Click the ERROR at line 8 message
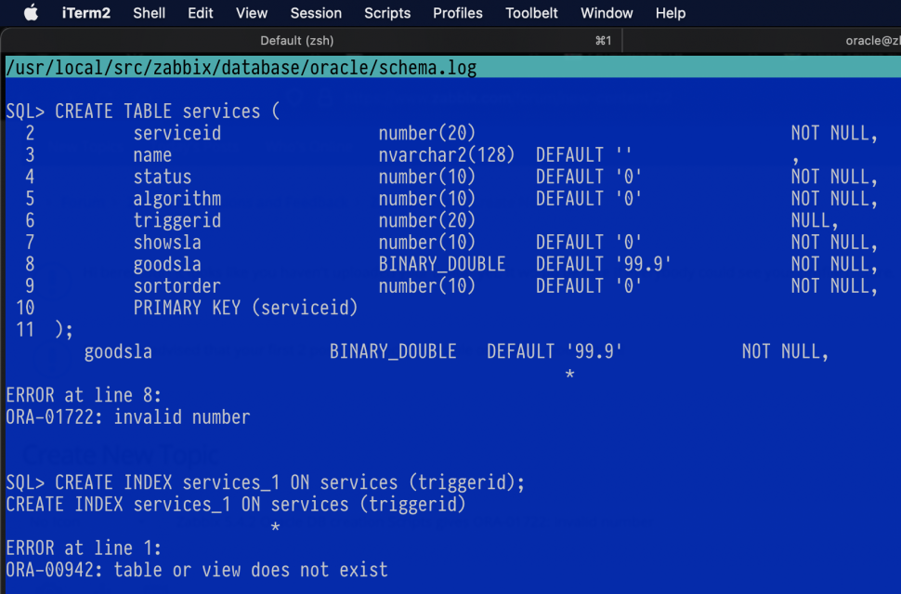The height and width of the screenshot is (594, 901). [84, 395]
